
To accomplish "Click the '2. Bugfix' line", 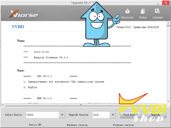I will coord(30,87).
